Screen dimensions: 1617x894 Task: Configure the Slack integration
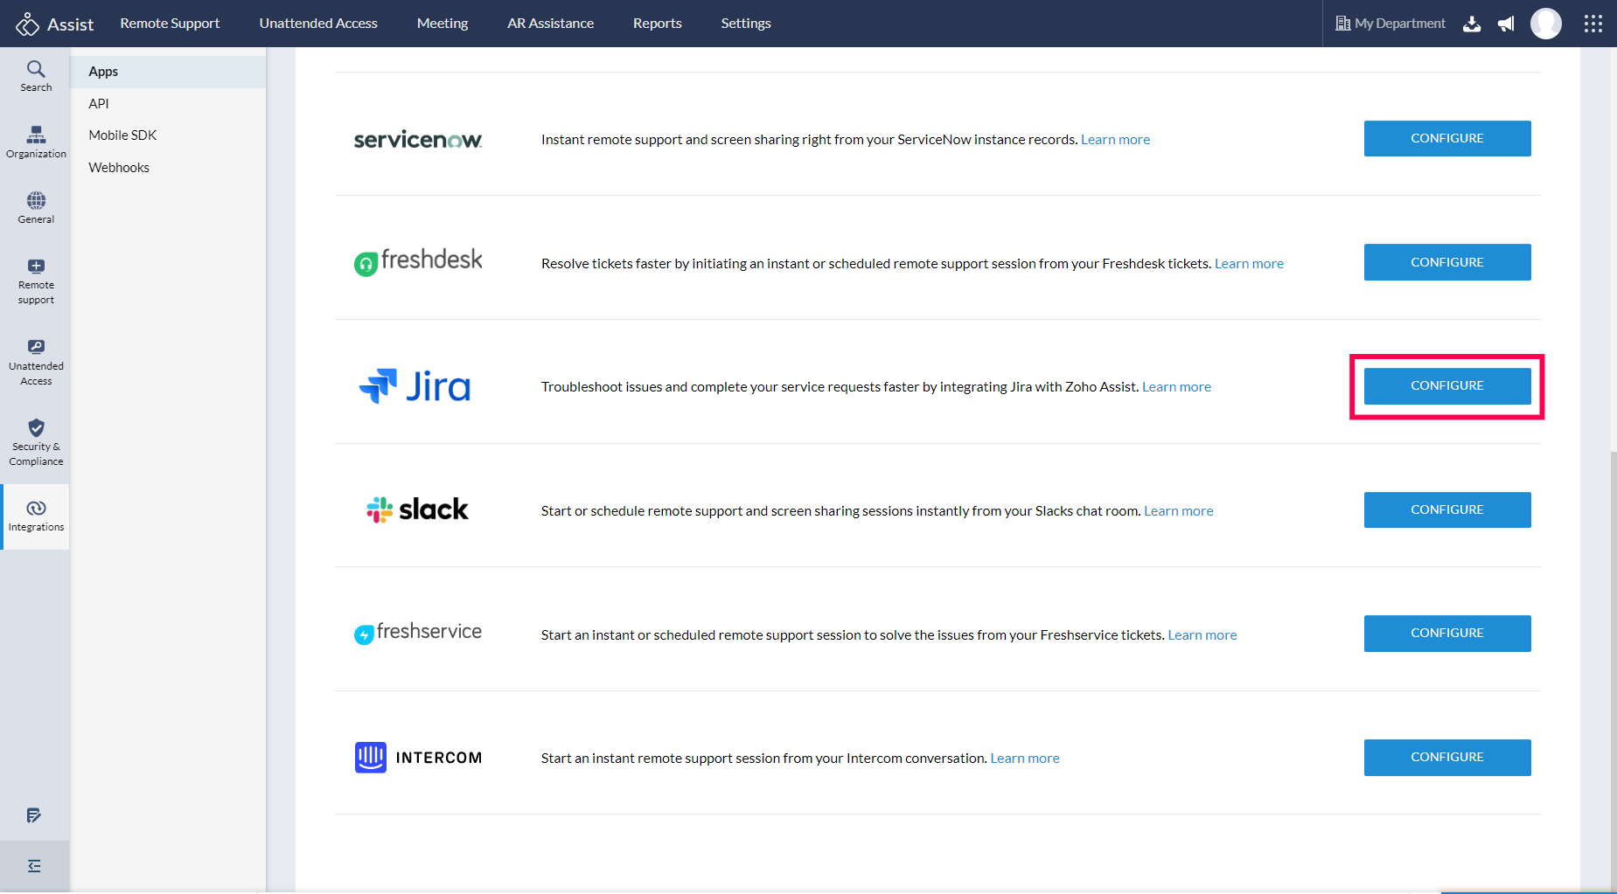pos(1446,510)
